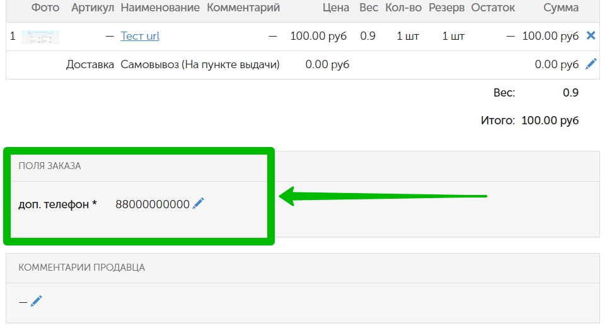
Task: Click the КОММЕНТАРИИ ПРОДАВЦА section header
Action: [x=82, y=268]
